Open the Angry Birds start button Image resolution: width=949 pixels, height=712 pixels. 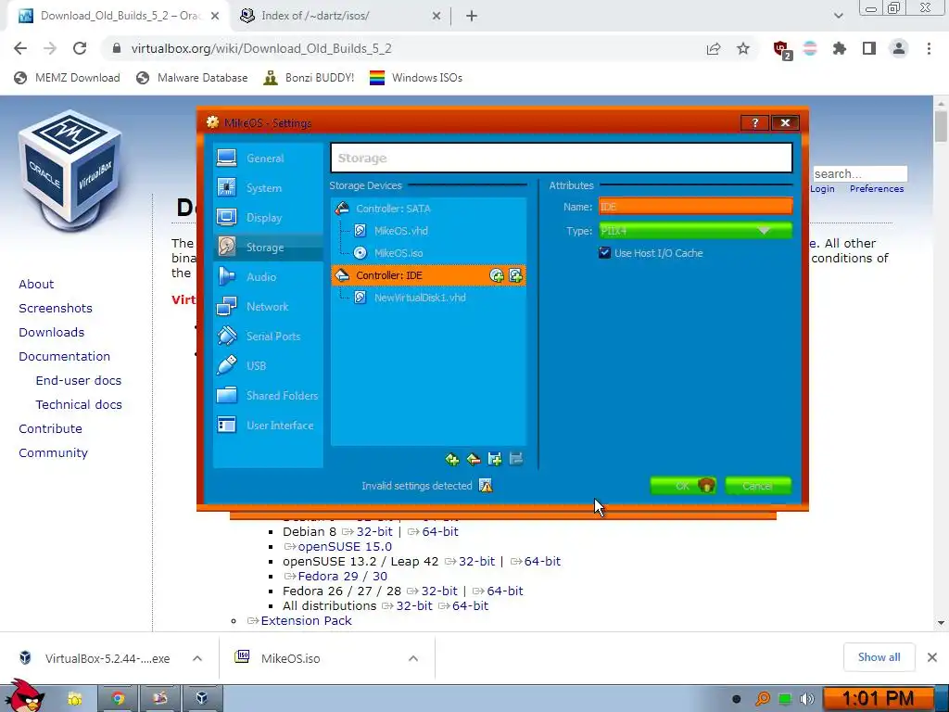click(x=24, y=695)
